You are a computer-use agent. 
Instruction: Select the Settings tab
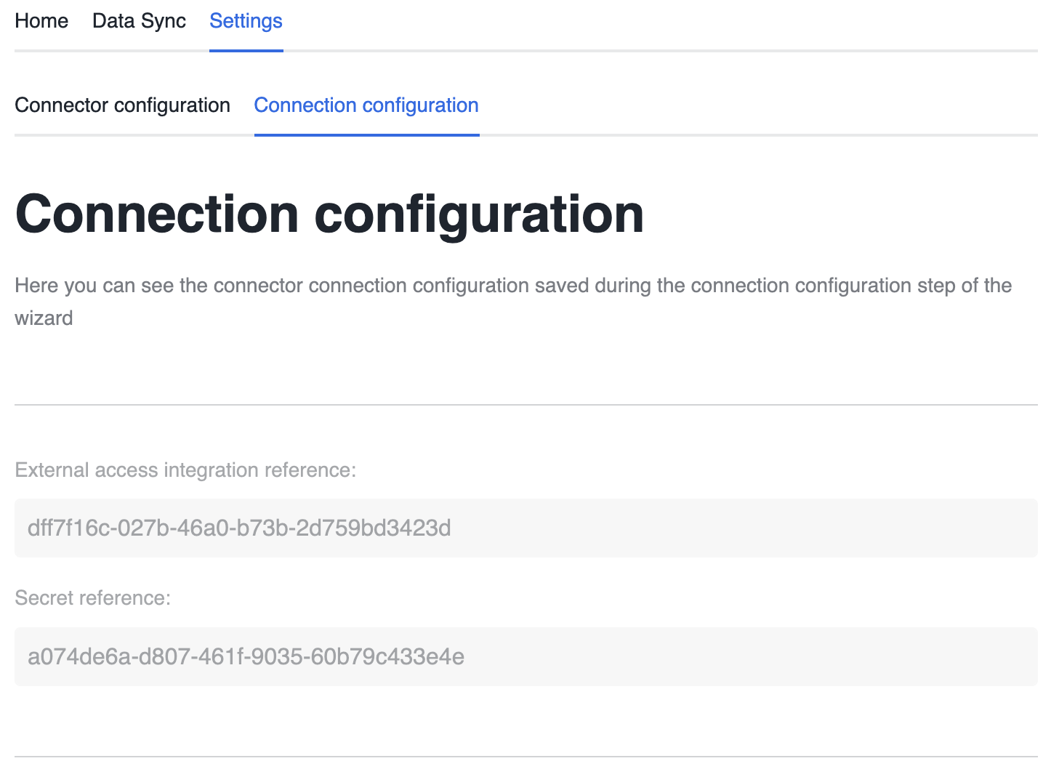tap(246, 21)
